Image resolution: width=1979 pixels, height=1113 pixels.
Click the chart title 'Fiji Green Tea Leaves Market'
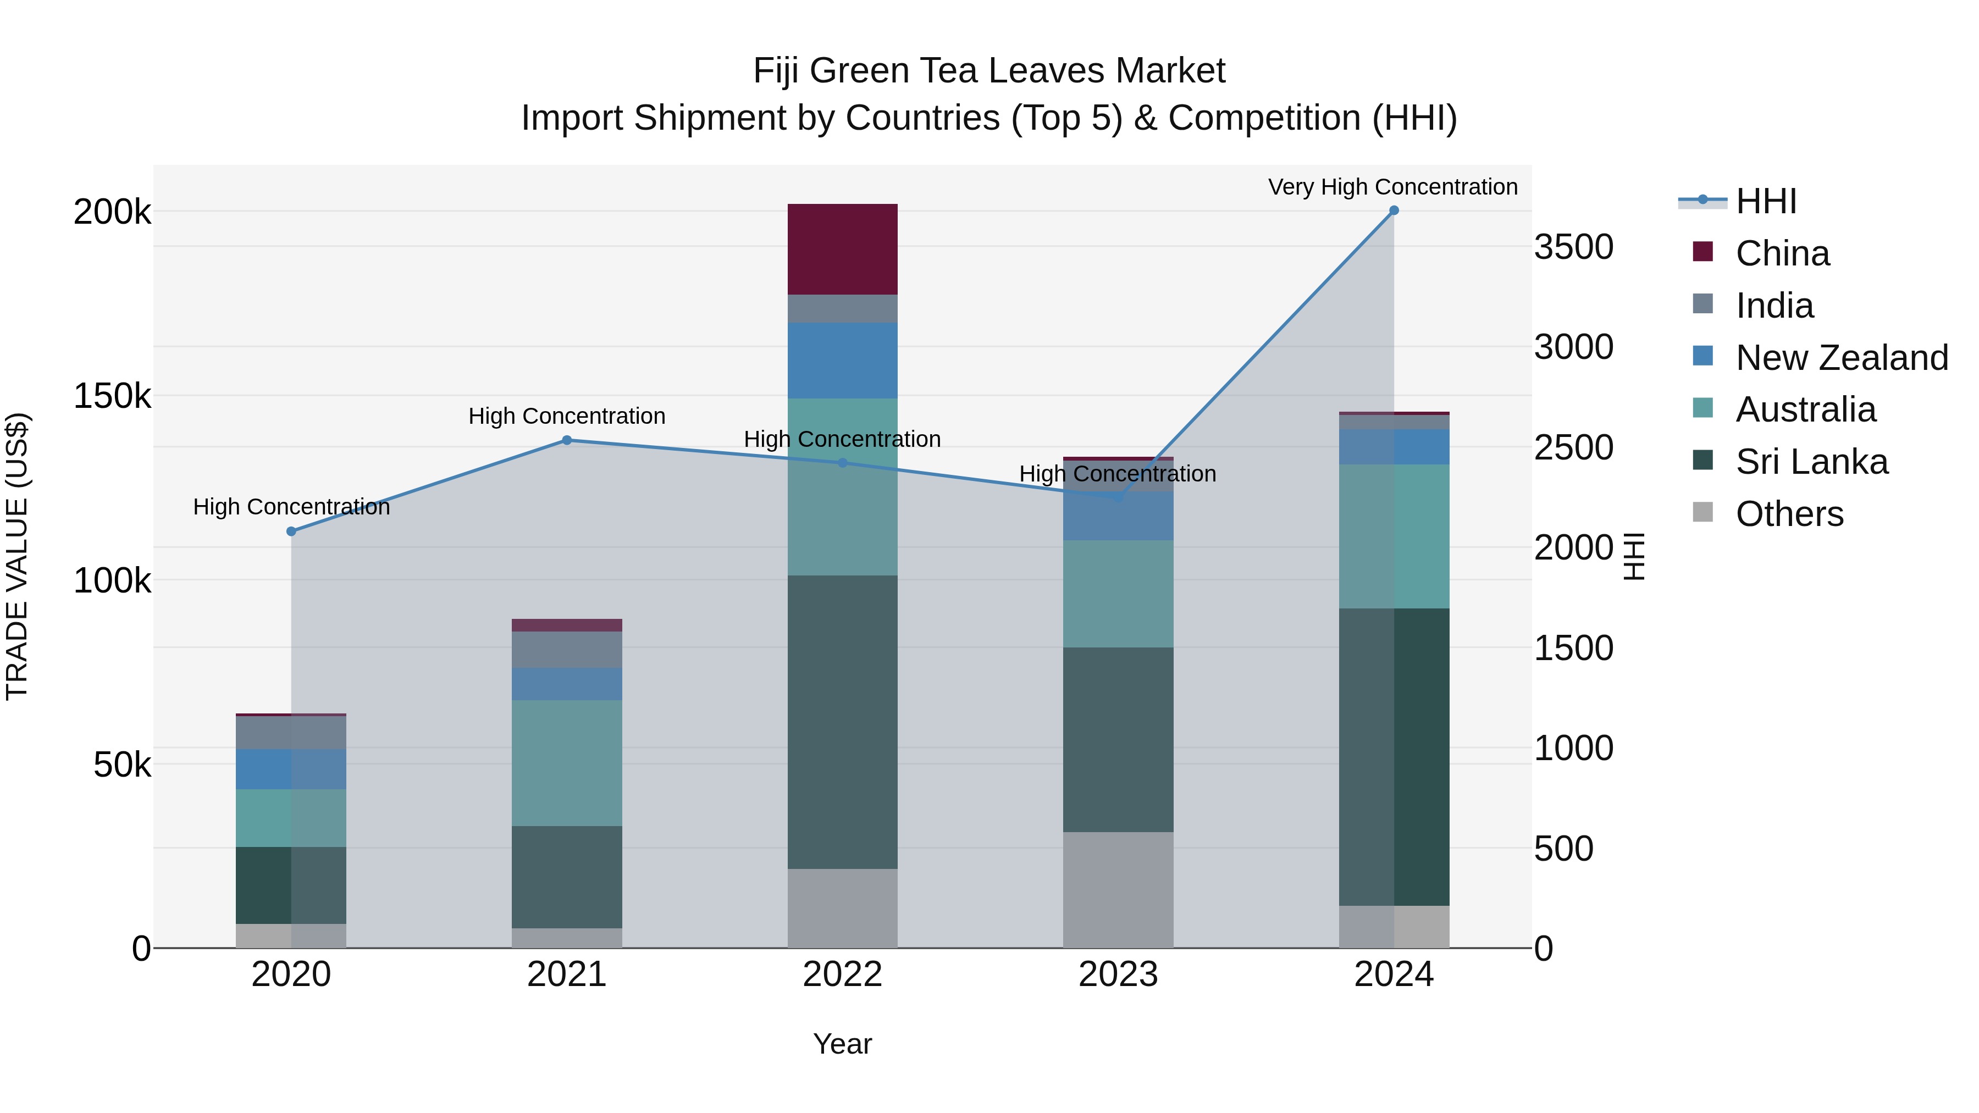[989, 71]
